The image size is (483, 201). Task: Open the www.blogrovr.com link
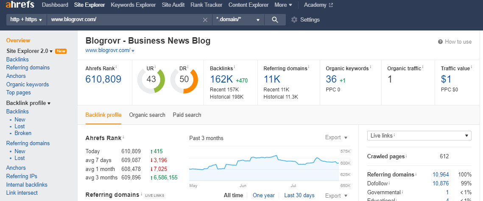108,50
